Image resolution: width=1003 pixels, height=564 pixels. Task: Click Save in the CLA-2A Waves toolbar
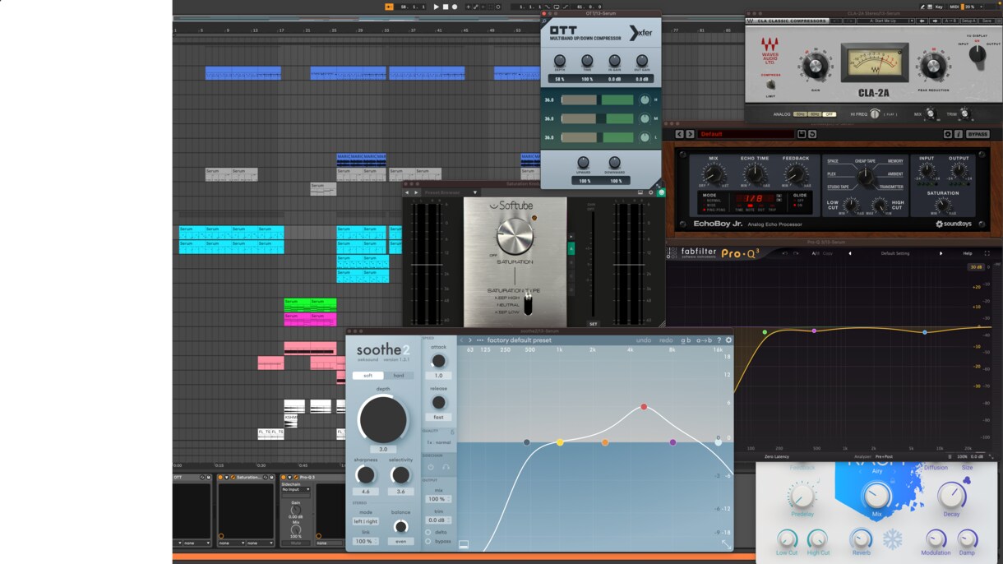(987, 21)
